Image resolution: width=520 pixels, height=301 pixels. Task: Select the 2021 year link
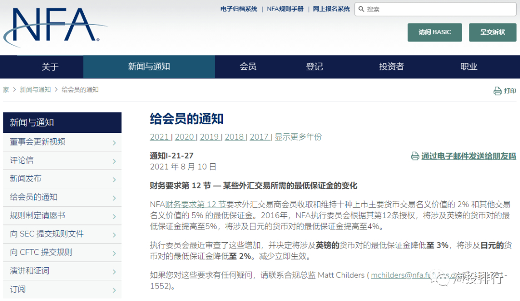pyautogui.click(x=159, y=137)
